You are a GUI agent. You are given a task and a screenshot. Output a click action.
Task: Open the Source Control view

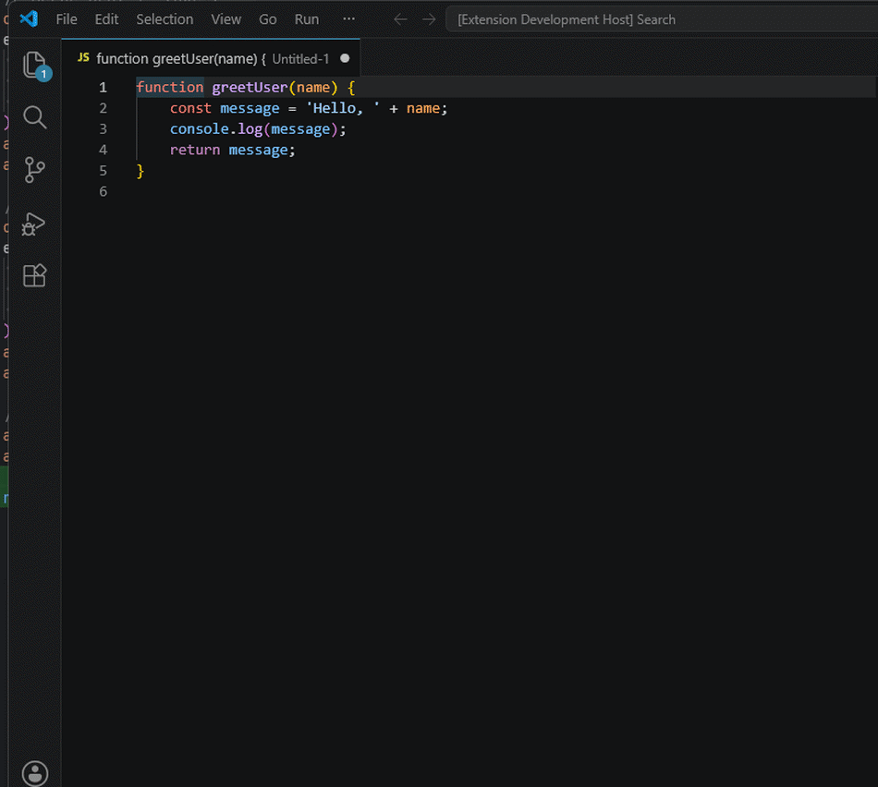pyautogui.click(x=35, y=170)
